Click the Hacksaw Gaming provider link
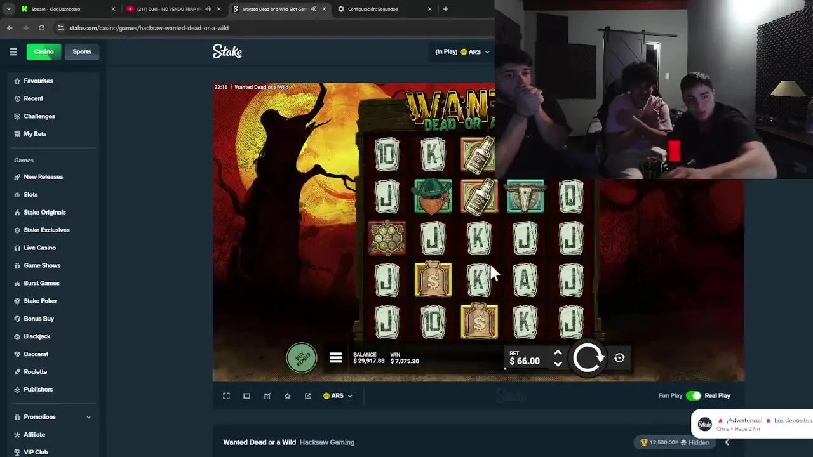Screen dimensions: 813x457 [x=326, y=442]
